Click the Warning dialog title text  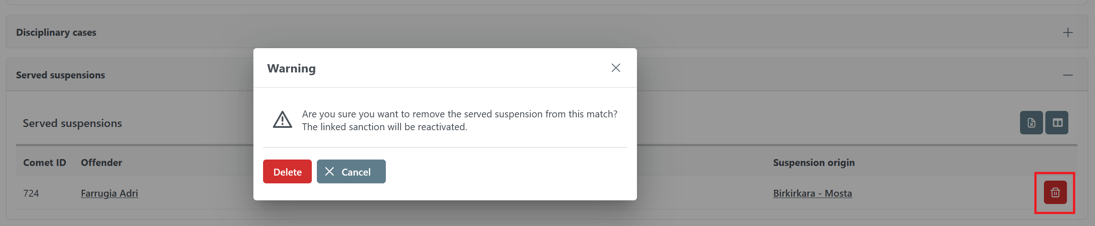(292, 68)
